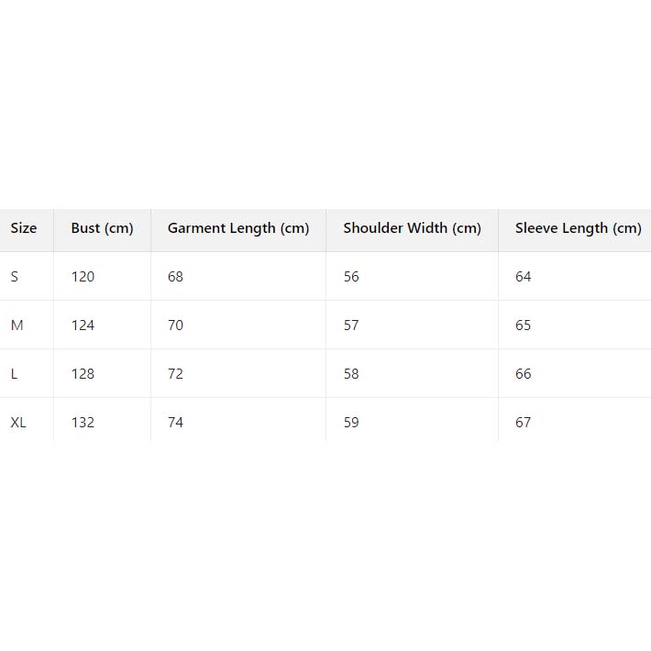Viewport: 651px width, 651px height.
Task: Select the XL size cell
Action: tap(18, 423)
